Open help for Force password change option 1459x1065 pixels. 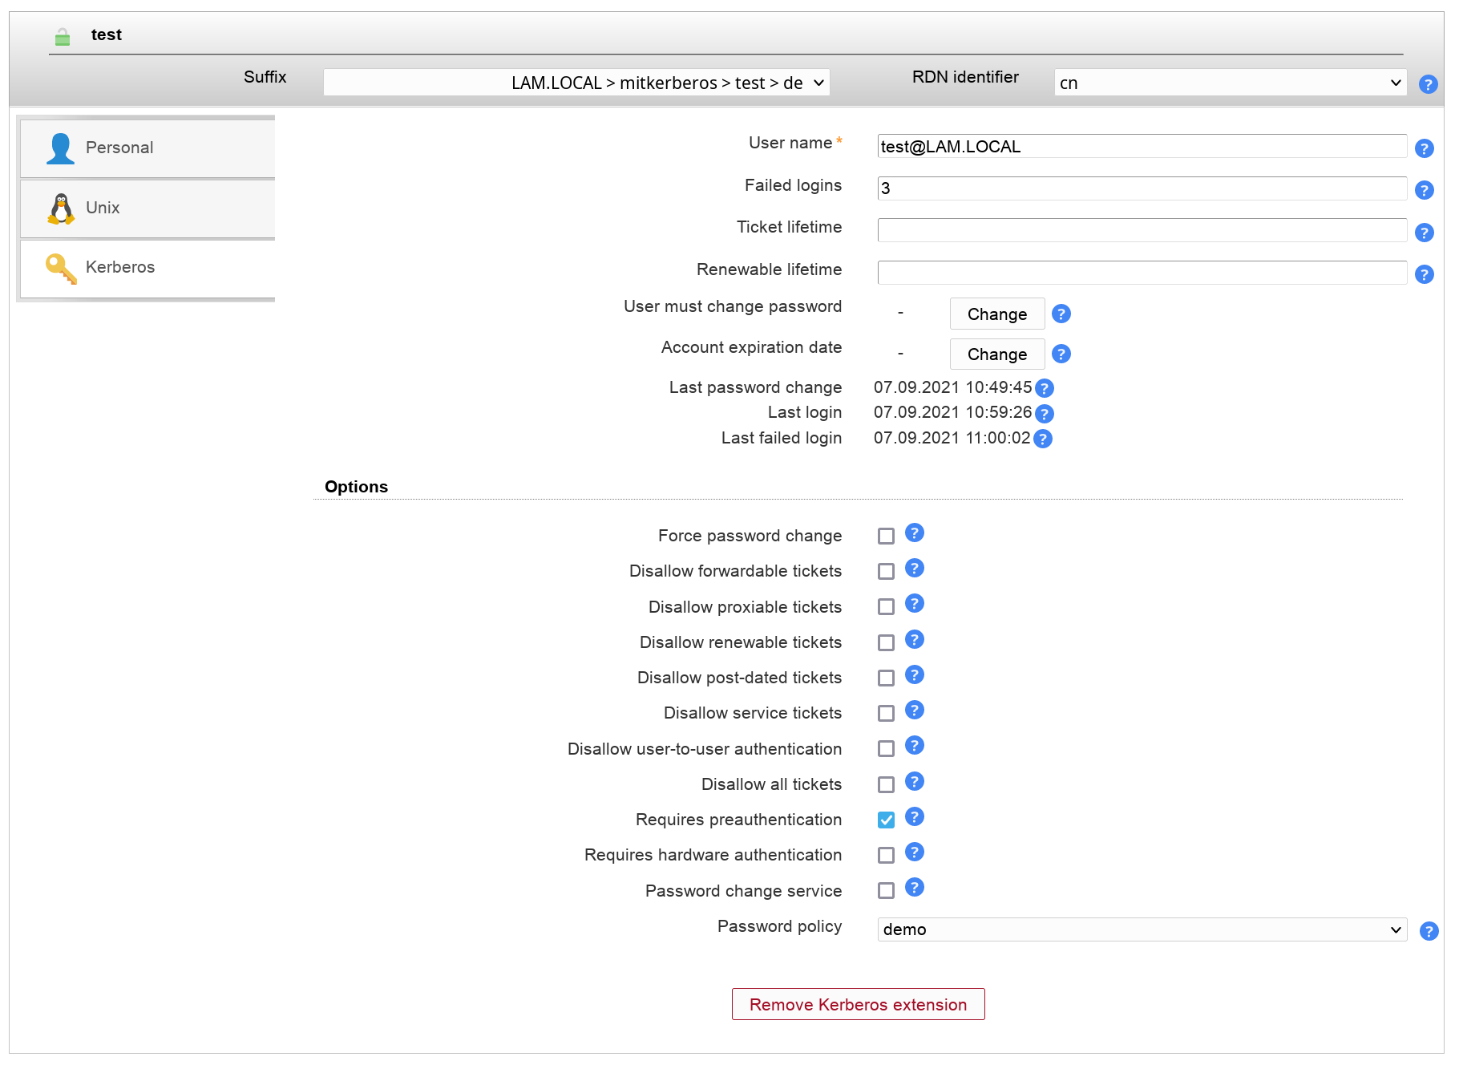914,533
